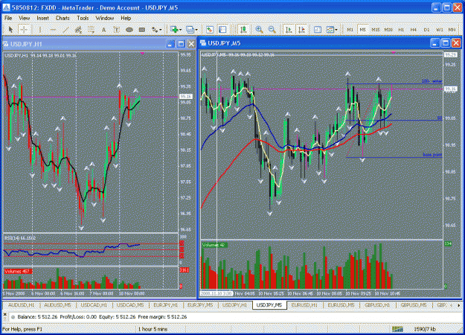Select the Vertical Line drawing tool
The width and height of the screenshot is (465, 335).
[40, 30]
